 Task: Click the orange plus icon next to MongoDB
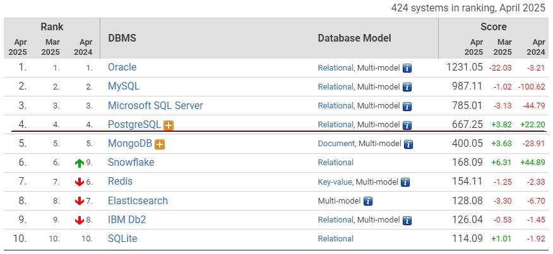(160, 144)
